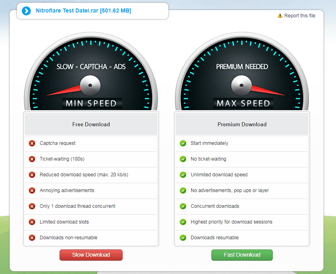Click red X icon beside Reduced download speed
This screenshot has width=336, height=274.
[x=32, y=175]
